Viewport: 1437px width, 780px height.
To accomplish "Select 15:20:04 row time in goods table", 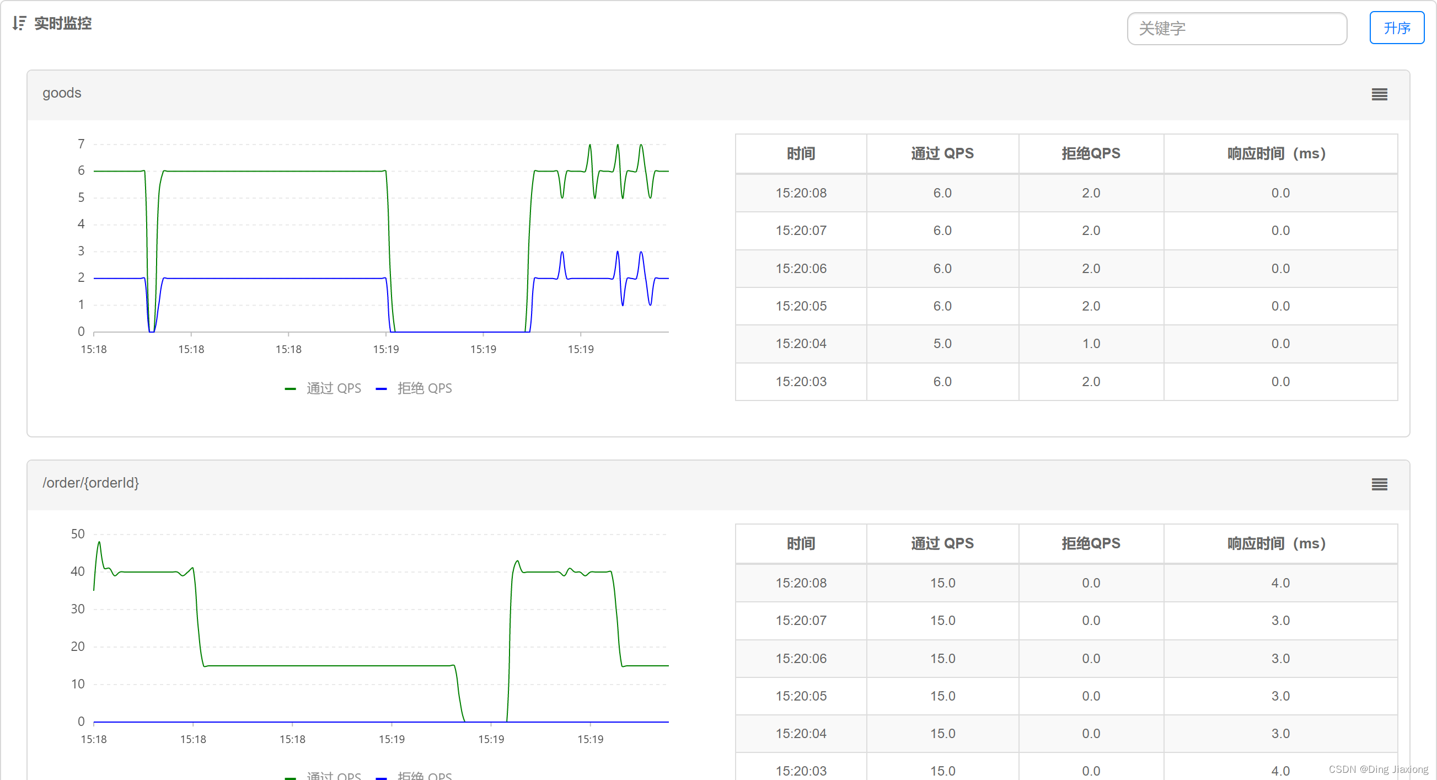I will click(x=801, y=344).
